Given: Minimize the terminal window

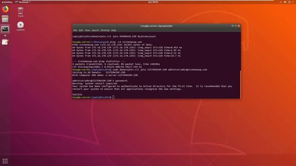Looking at the screenshot, I should pos(233,26).
